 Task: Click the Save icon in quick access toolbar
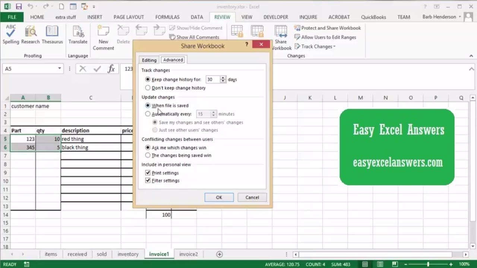click(x=19, y=6)
